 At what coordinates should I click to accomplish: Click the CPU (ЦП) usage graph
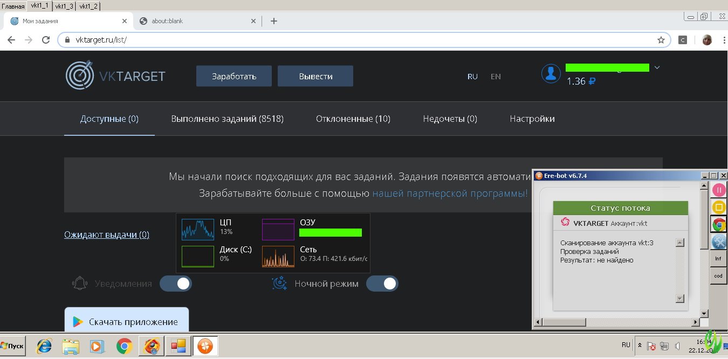coord(198,229)
